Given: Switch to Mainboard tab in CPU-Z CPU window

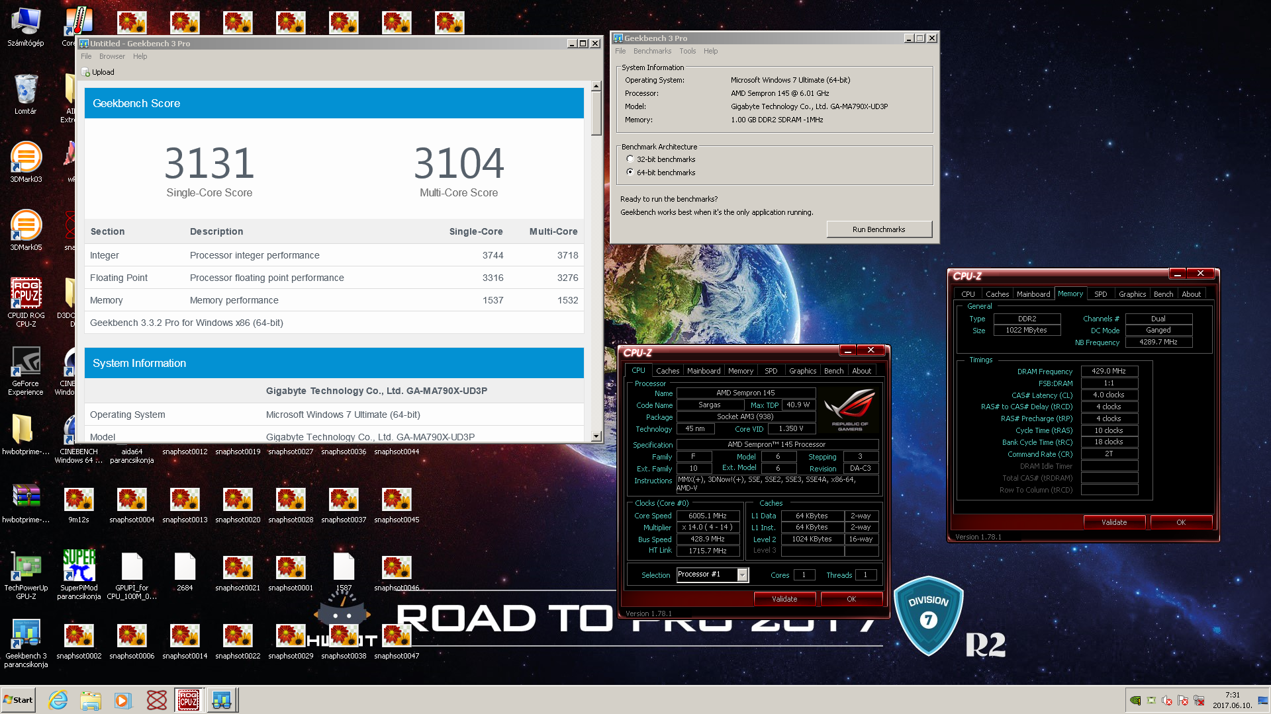Looking at the screenshot, I should (704, 371).
